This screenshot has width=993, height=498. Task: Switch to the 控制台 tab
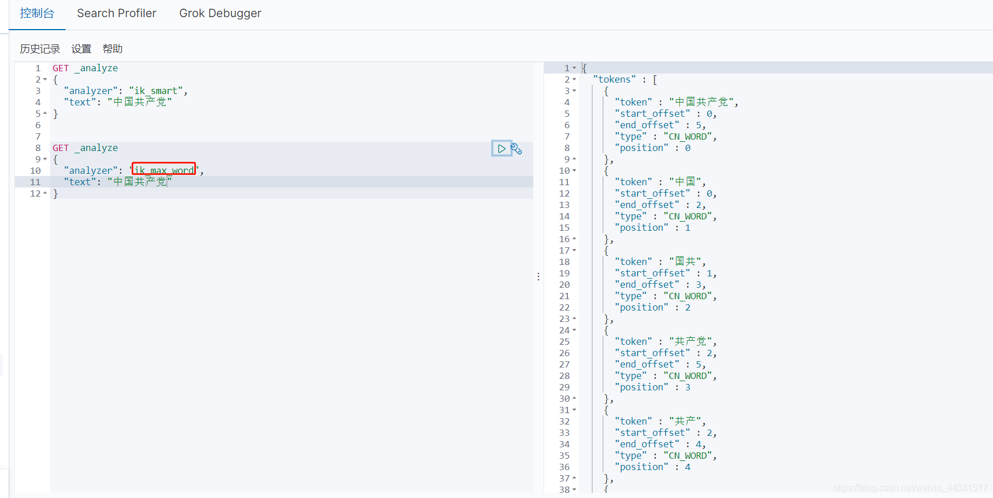pos(37,13)
